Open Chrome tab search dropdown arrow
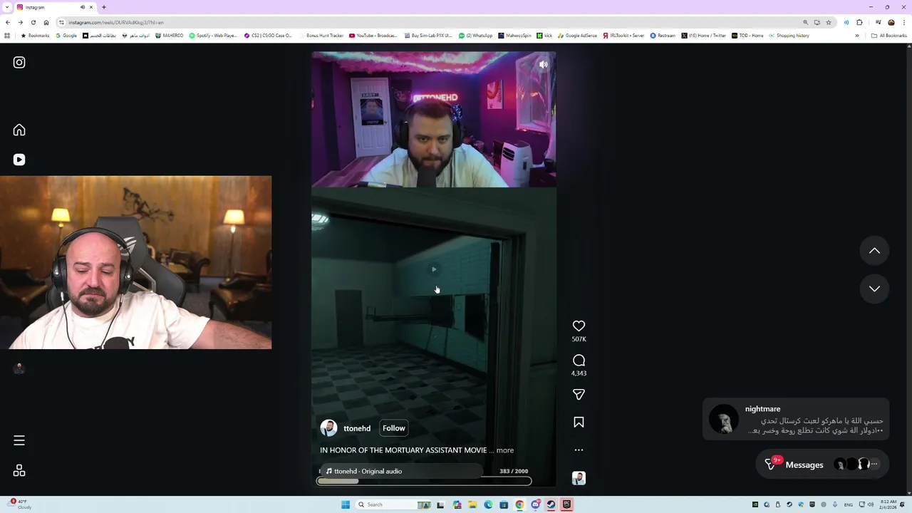 pos(6,7)
